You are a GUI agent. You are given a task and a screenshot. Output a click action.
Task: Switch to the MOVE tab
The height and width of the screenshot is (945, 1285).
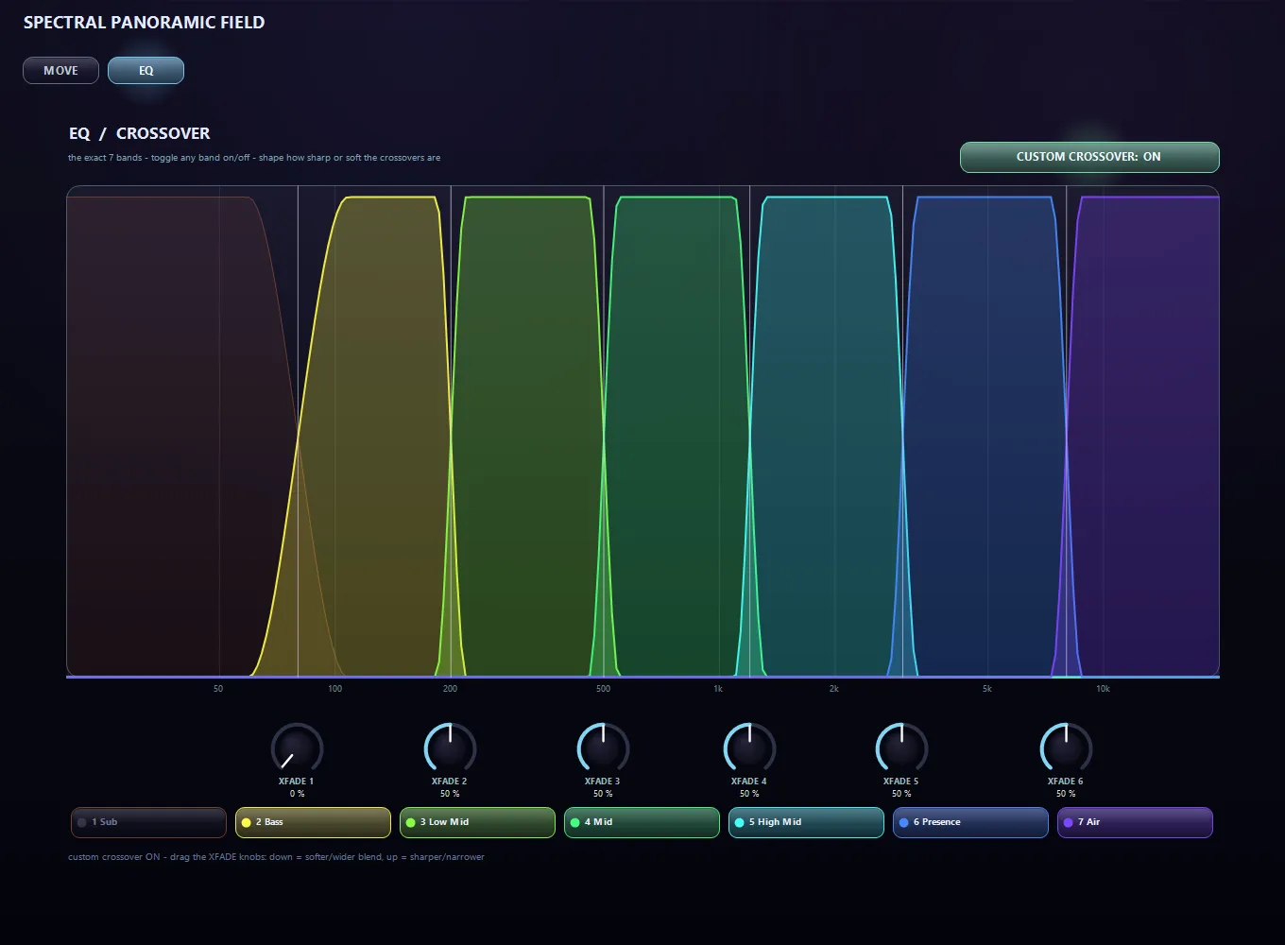pyautogui.click(x=60, y=71)
